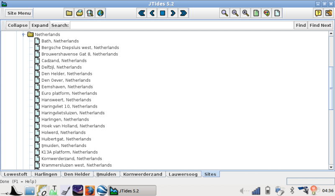Click the globe toolbar icon
The width and height of the screenshot is (335, 196).
[x=100, y=13]
